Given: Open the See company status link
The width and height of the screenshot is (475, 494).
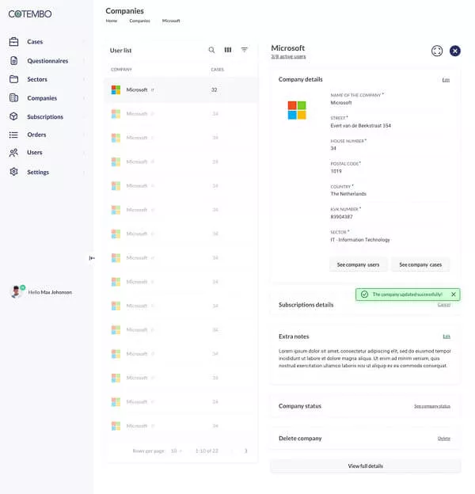Looking at the screenshot, I should (431, 406).
